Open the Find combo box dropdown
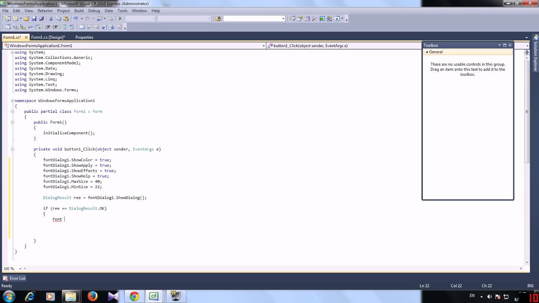This screenshot has height=303, width=539. [283, 19]
